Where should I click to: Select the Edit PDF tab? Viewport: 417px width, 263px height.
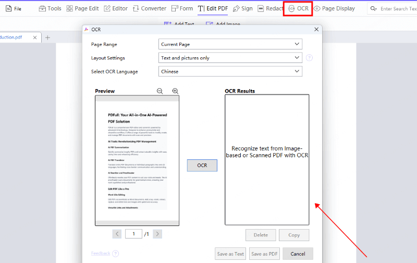tap(213, 8)
